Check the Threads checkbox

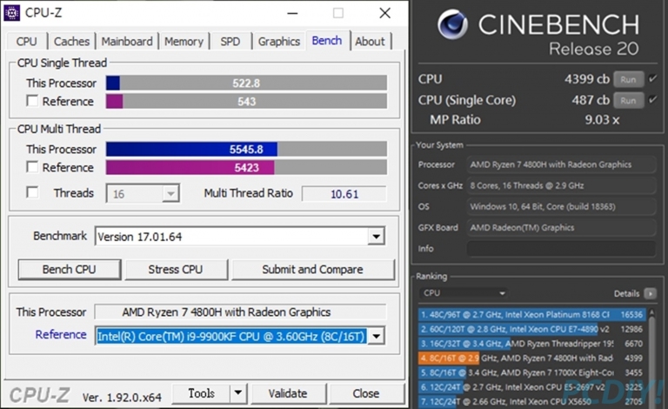click(32, 192)
